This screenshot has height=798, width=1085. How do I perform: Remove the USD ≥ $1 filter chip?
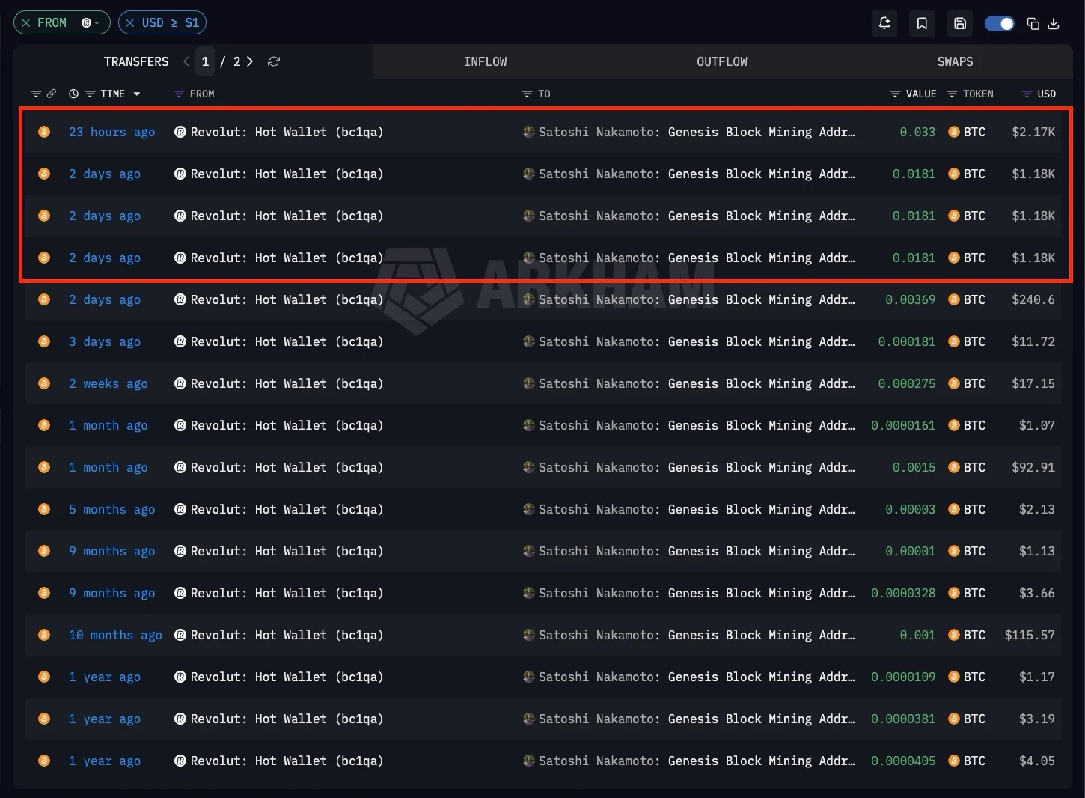pyautogui.click(x=130, y=22)
